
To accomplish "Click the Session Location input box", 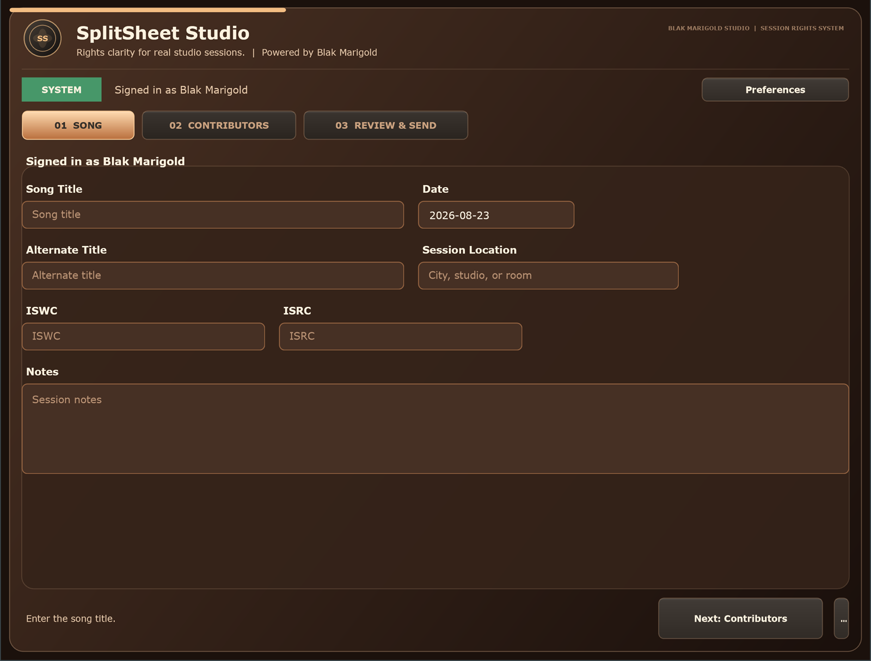I will pyautogui.click(x=548, y=276).
